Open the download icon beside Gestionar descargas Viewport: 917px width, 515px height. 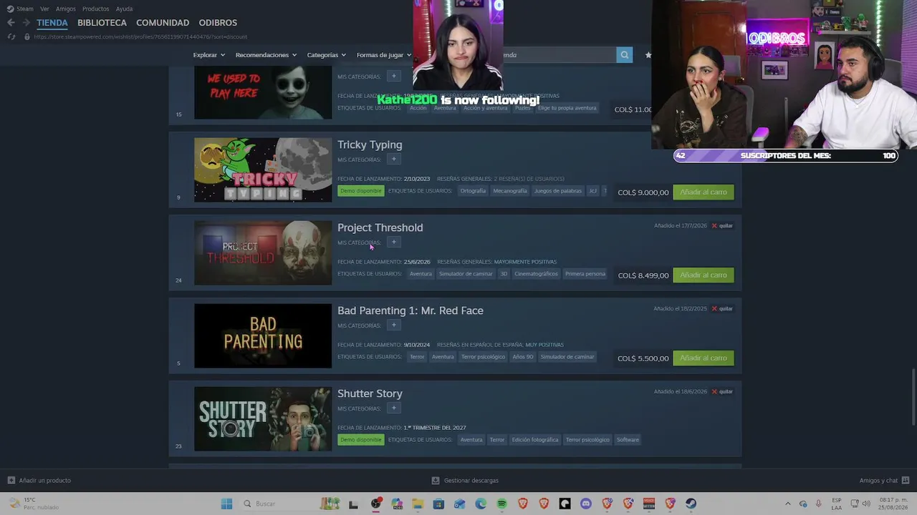[x=436, y=481]
